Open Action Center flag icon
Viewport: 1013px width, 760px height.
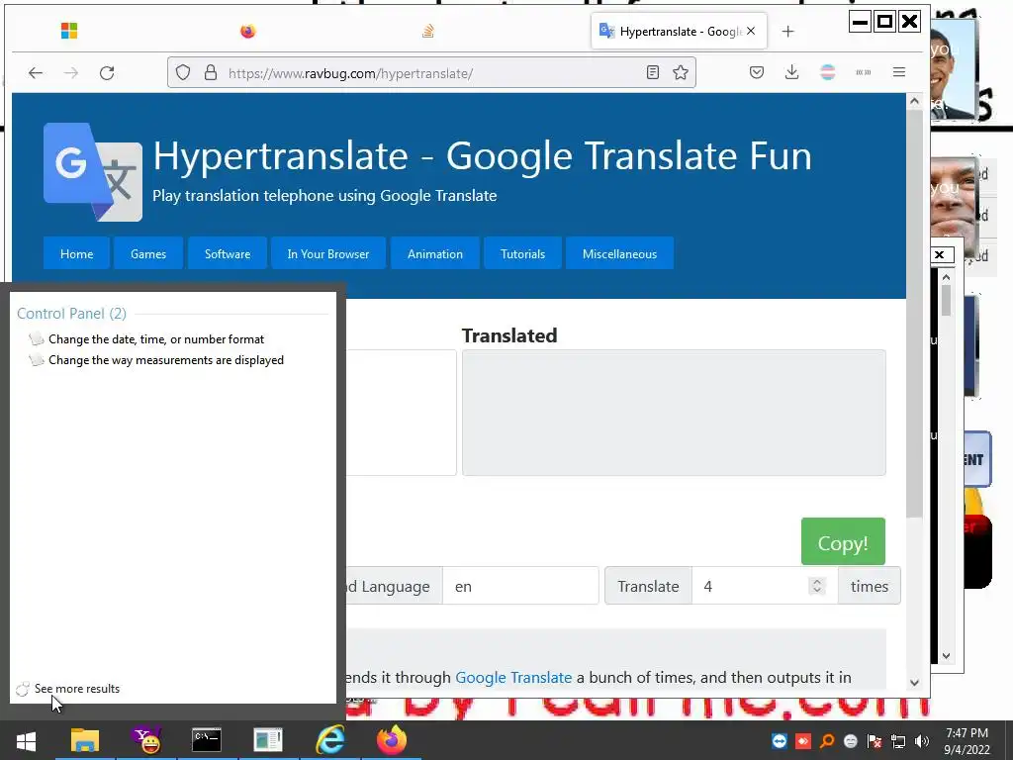pyautogui.click(x=875, y=741)
